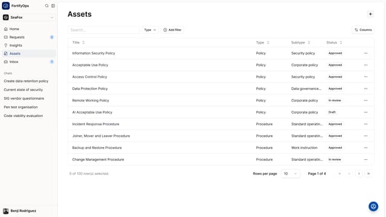
Task: Click Work instruction subtype cell
Action: click(304, 148)
